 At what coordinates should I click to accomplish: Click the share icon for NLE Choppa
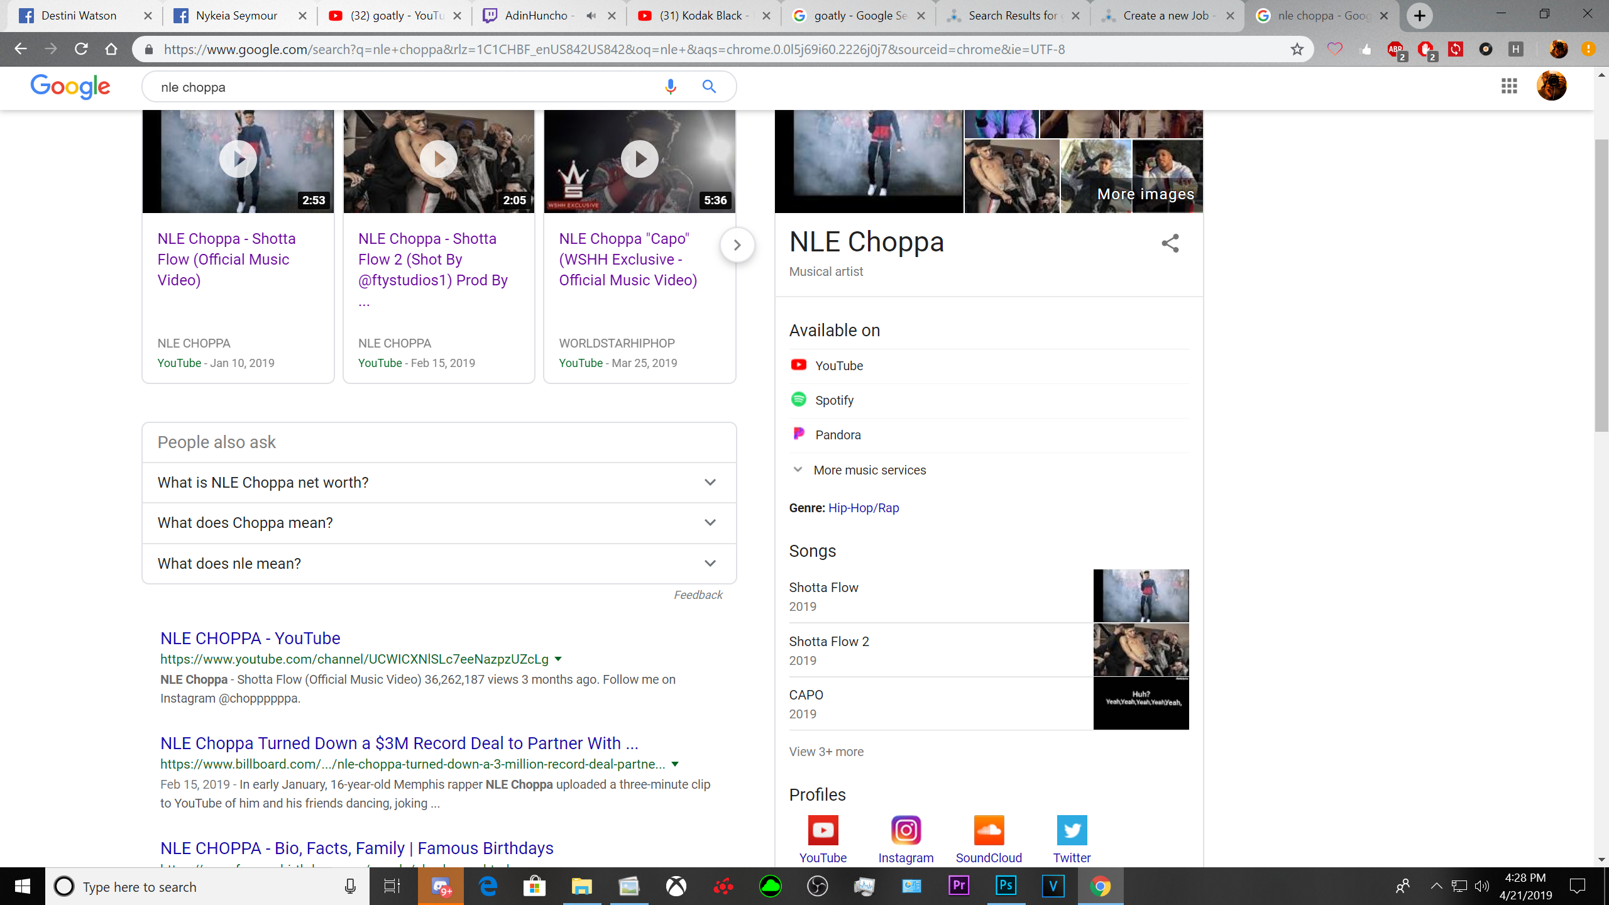click(1170, 243)
